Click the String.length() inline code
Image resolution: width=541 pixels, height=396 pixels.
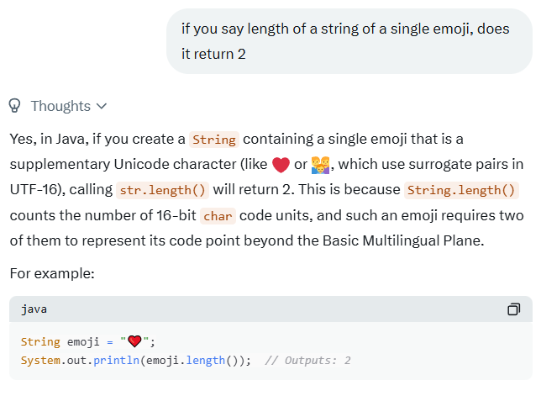462,189
